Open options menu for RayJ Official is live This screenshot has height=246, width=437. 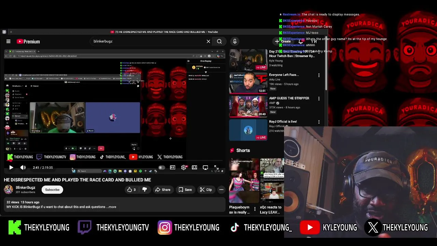pyautogui.click(x=319, y=122)
